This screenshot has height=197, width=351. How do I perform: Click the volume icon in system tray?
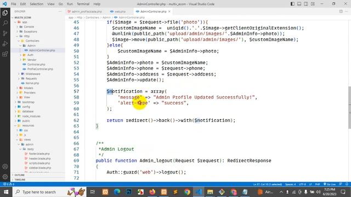click(318, 192)
